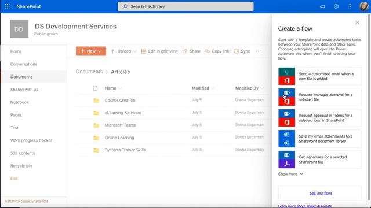Click the See your flows link
The image size is (371, 208).
[x=321, y=193]
